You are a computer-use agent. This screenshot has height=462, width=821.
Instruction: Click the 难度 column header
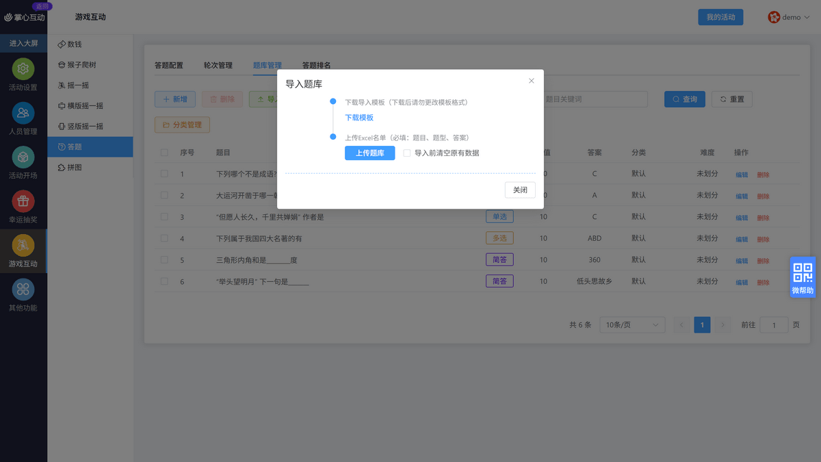click(707, 152)
